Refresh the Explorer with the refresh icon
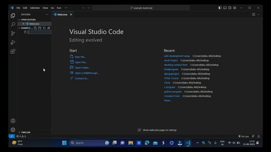 click(x=44, y=28)
